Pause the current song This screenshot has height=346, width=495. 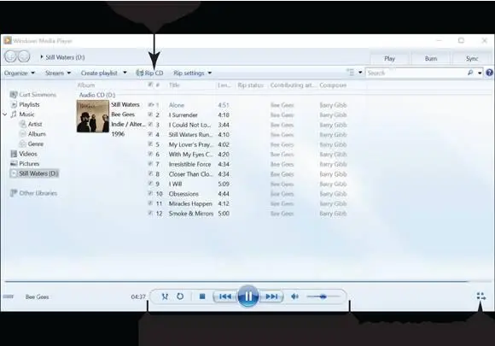click(247, 296)
